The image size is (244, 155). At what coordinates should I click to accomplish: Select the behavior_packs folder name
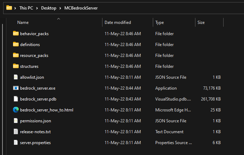(x=34, y=34)
